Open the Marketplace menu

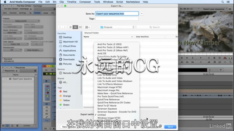coord(133,2)
